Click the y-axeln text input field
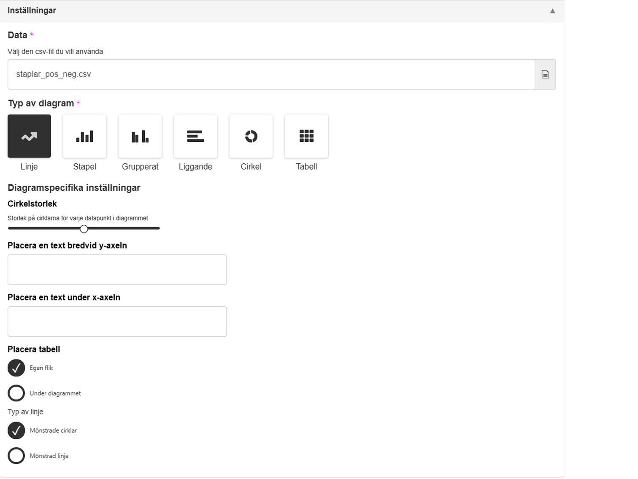 click(117, 270)
